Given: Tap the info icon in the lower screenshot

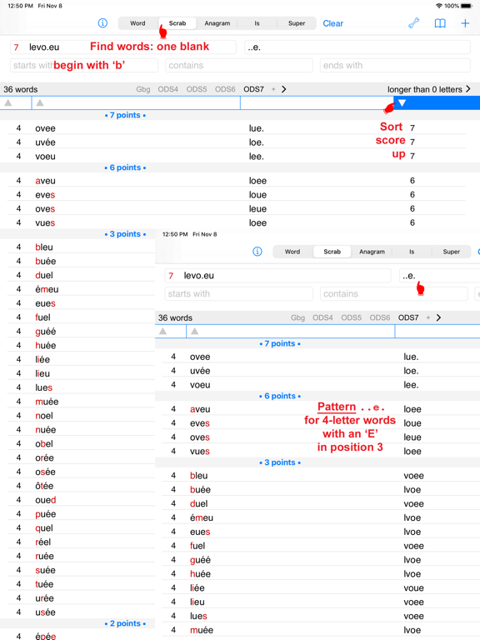Looking at the screenshot, I should click(257, 252).
